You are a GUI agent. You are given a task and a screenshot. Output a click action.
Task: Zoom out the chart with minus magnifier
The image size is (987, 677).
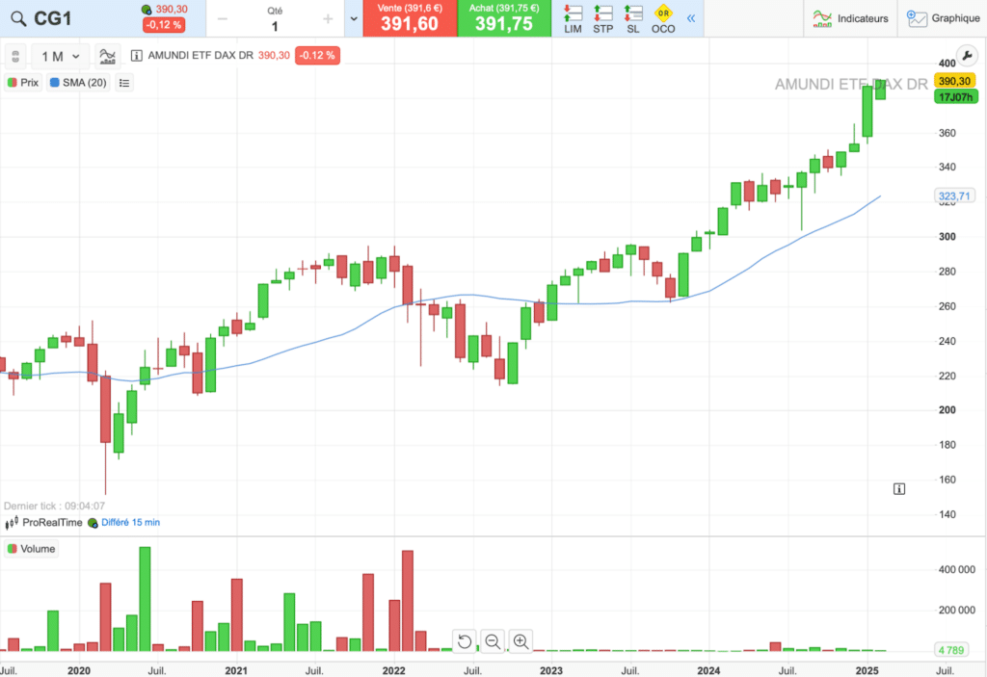(x=493, y=641)
